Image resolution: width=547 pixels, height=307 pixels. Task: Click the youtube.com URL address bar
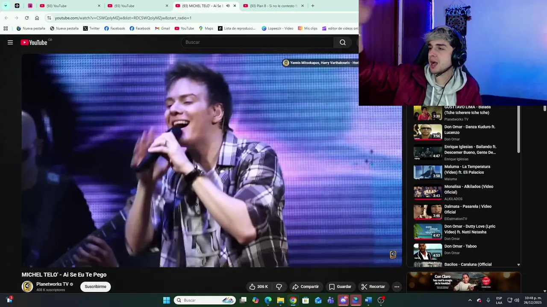201,18
